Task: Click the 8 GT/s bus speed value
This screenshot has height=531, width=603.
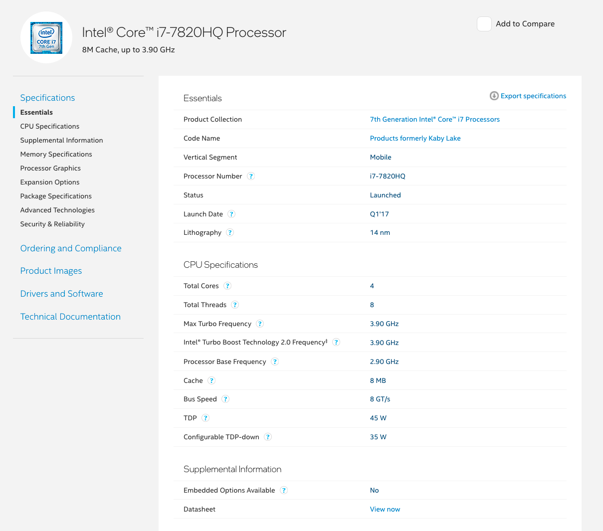Action: coord(380,399)
